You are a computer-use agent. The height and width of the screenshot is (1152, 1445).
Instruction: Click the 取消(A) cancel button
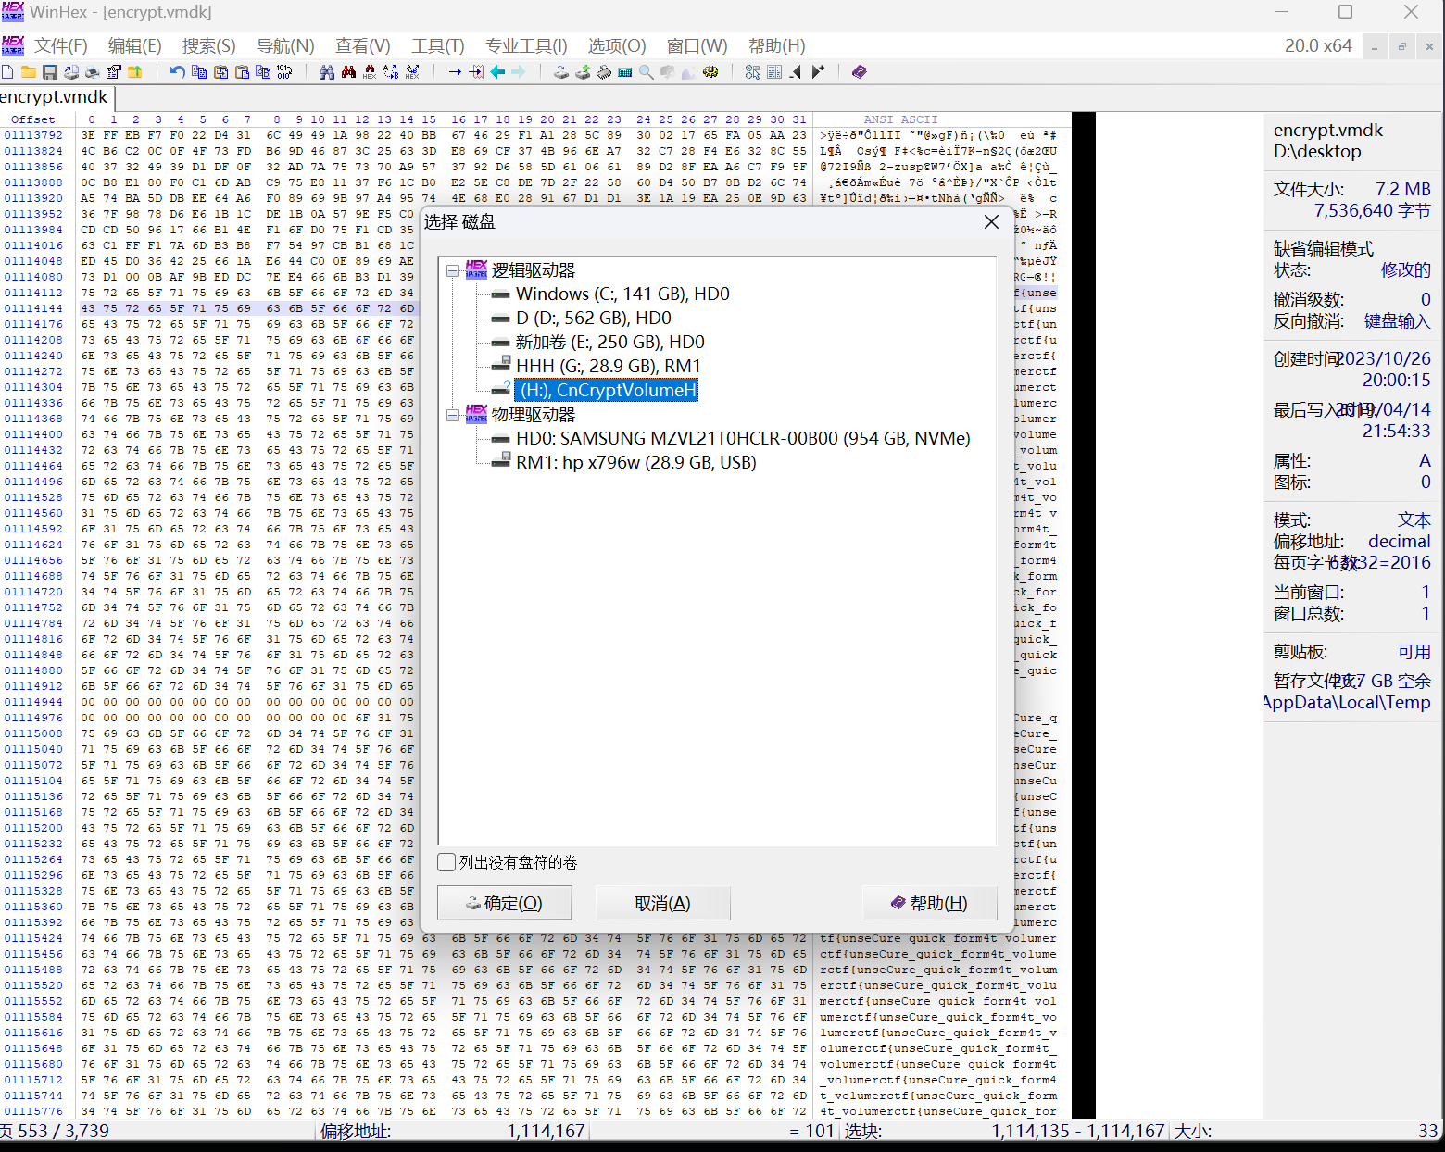pyautogui.click(x=662, y=903)
